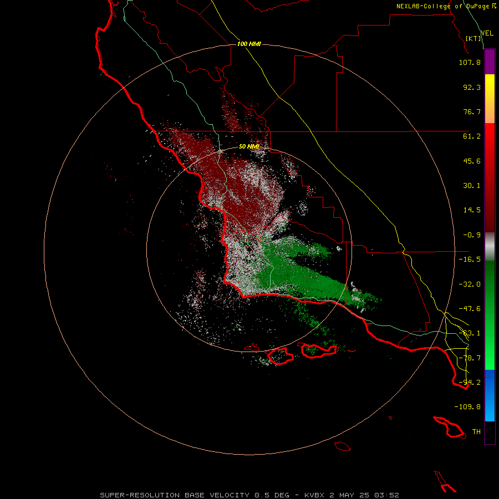This screenshot has height=499, width=499.
Task: Click the [KT] units label
Action: 473,38
